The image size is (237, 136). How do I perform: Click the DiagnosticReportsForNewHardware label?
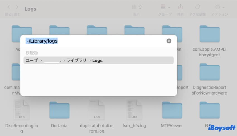209,90
